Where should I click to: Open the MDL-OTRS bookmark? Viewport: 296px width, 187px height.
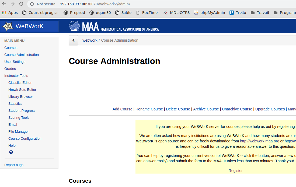pyautogui.click(x=176, y=13)
